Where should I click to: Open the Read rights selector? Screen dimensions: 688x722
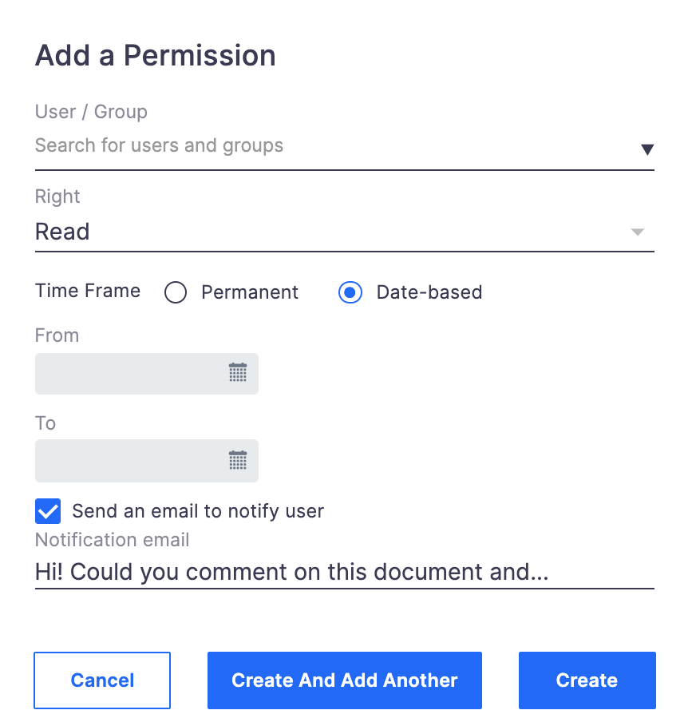[344, 232]
